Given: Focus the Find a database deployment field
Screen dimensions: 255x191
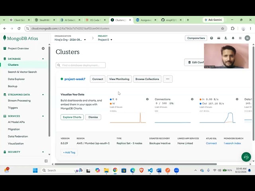Looking at the screenshot, I should [x=80, y=65].
